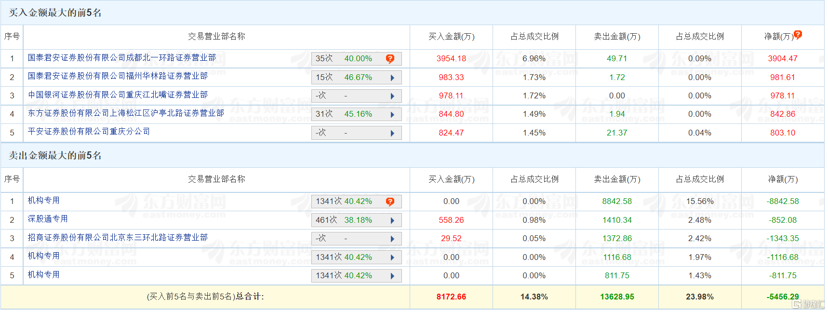This screenshot has width=828, height=312.
Task: Expand arrow in 招商证券北京东三环北路 row
Action: tap(392, 239)
